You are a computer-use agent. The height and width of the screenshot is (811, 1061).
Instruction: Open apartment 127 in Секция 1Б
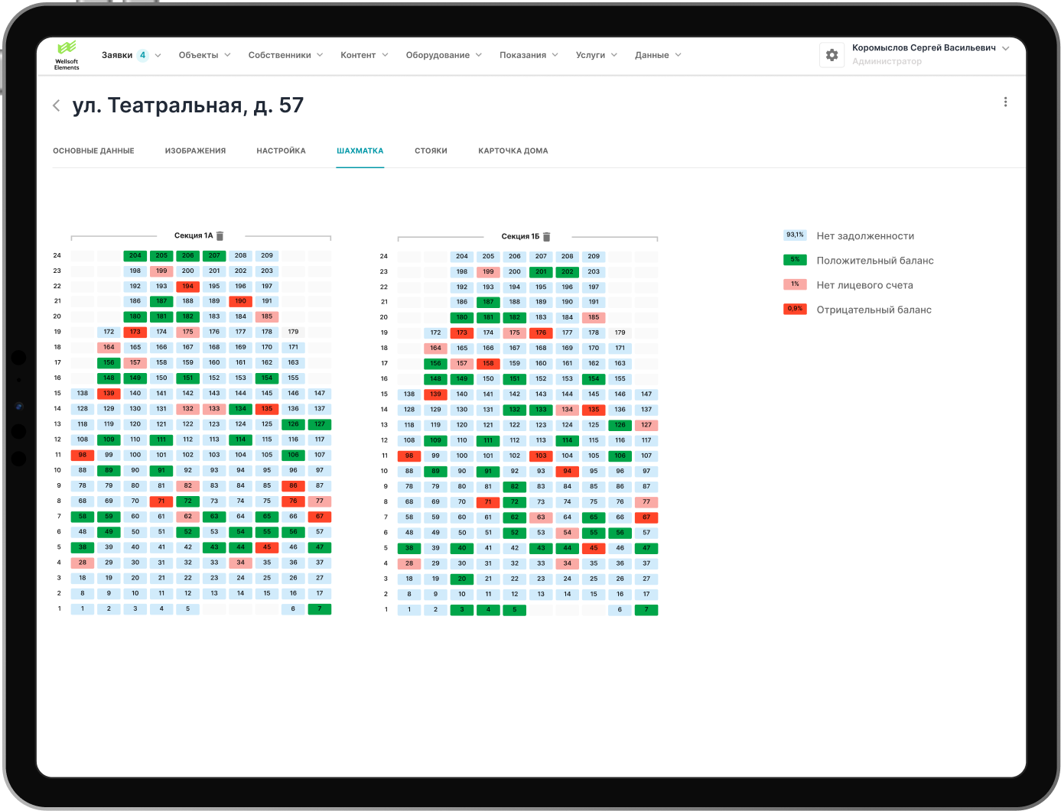pyautogui.click(x=646, y=425)
